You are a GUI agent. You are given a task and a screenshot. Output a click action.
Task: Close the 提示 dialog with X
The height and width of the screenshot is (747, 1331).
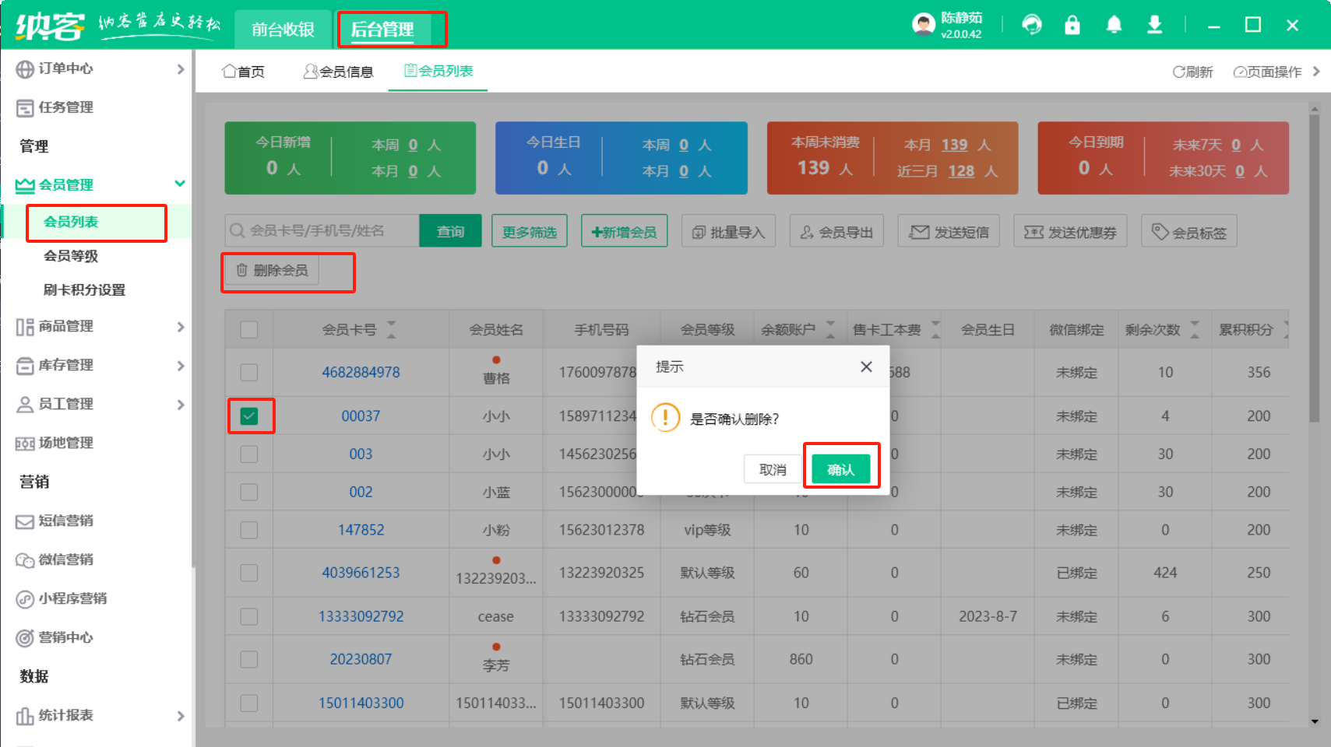pos(866,366)
